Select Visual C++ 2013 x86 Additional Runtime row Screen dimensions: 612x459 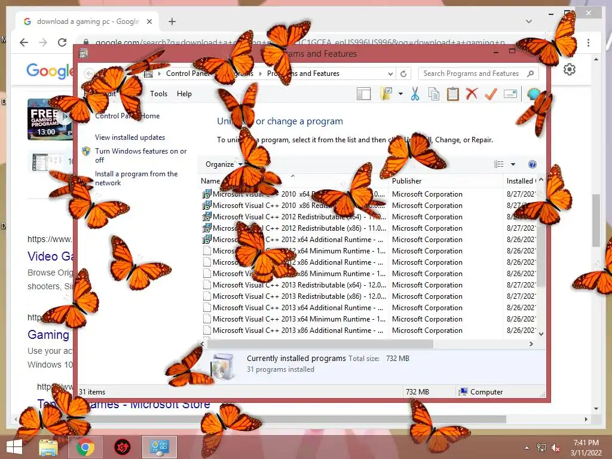pyautogui.click(x=369, y=330)
